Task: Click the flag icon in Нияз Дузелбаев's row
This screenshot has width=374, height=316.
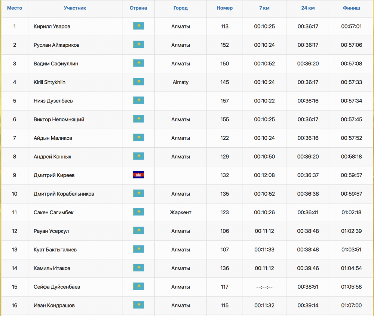Action: click(x=138, y=101)
